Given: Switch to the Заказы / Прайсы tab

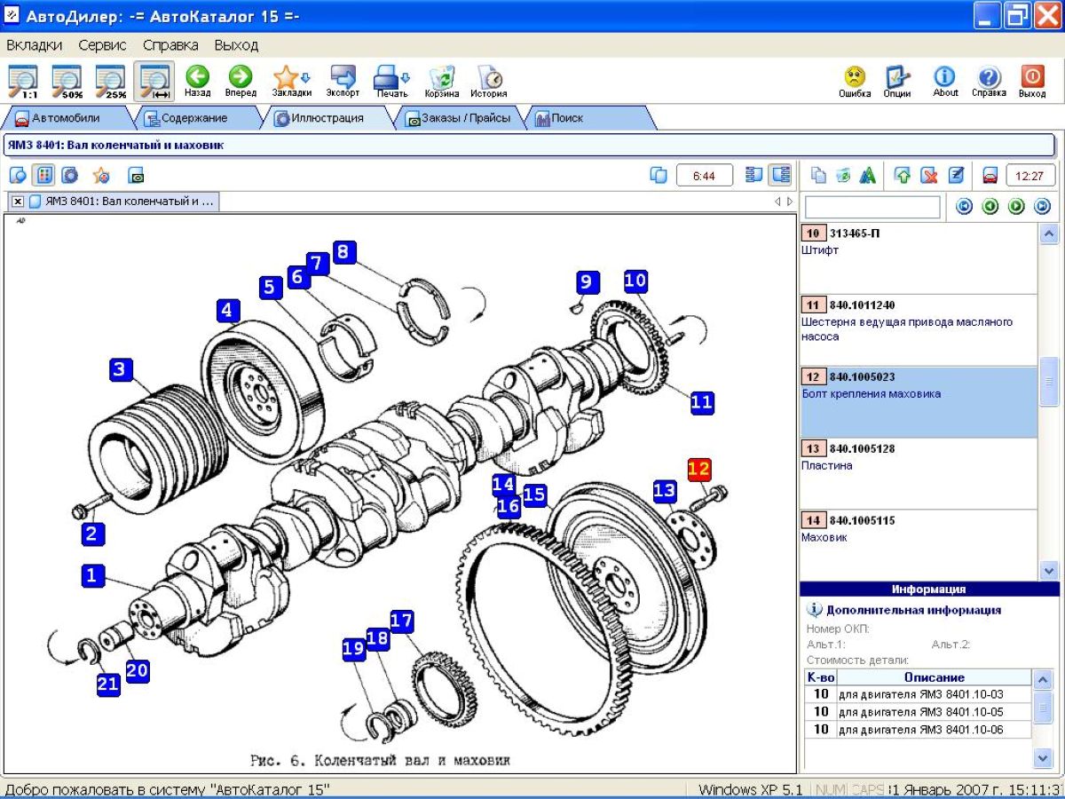Looking at the screenshot, I should (x=459, y=118).
